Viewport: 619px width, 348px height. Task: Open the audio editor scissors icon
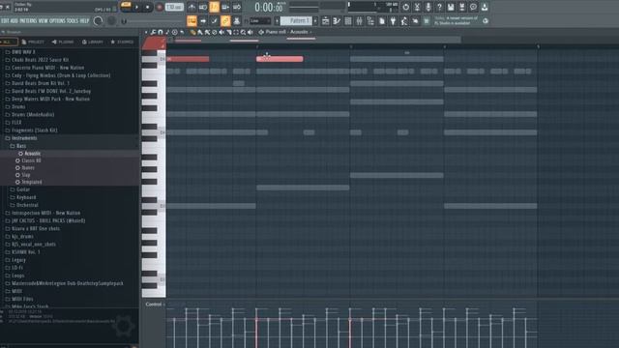[417, 7]
